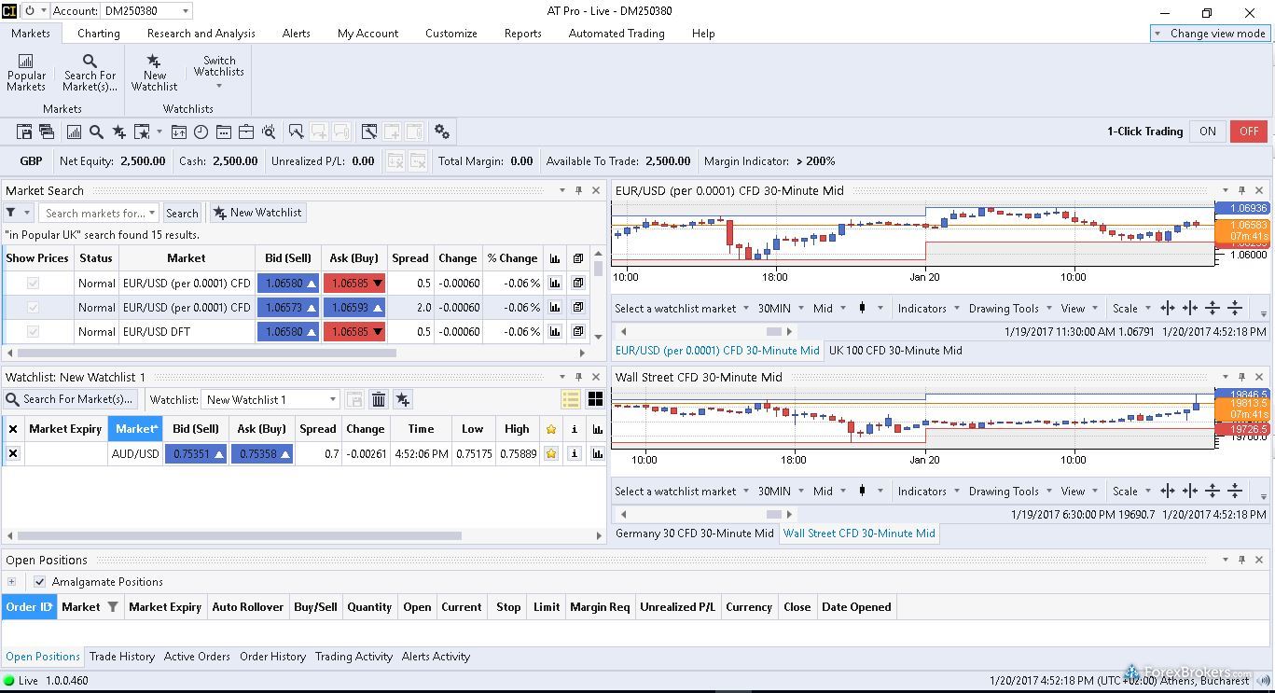
Task: Click the EUR/USD chart horizontal scrollbar thumb
Action: point(774,331)
